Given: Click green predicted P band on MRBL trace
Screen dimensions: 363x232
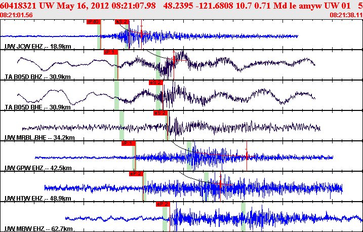Looking at the screenshot, I should tap(122, 125).
